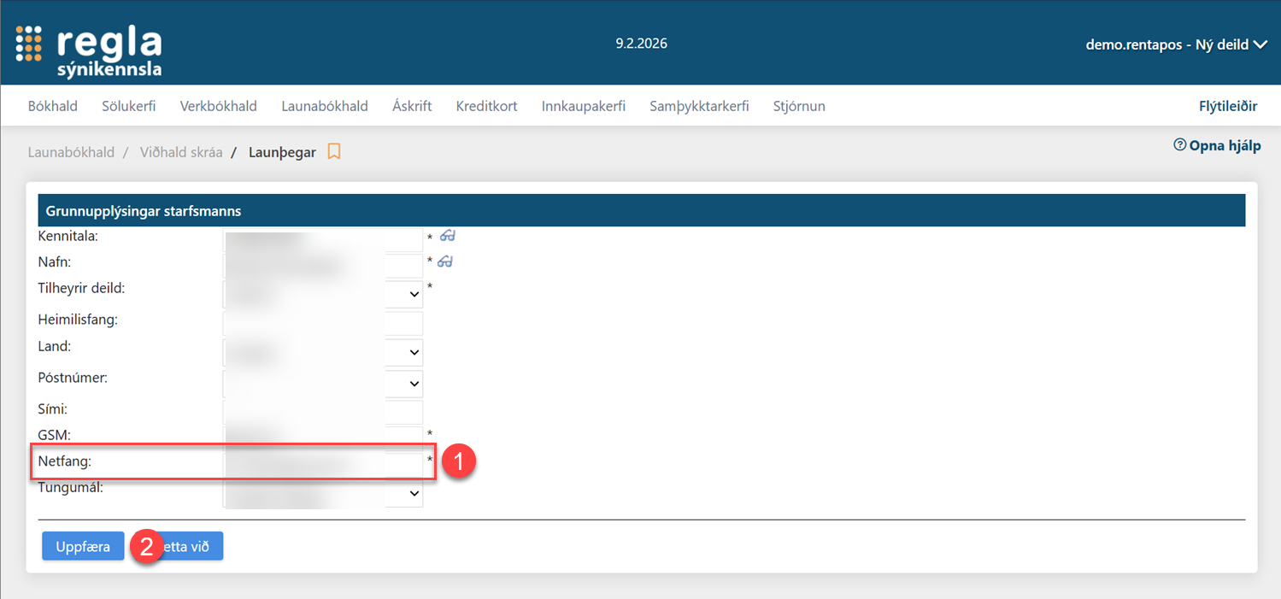Select the Sölukerfi menu item
Image resolution: width=1281 pixels, height=599 pixels.
128,106
